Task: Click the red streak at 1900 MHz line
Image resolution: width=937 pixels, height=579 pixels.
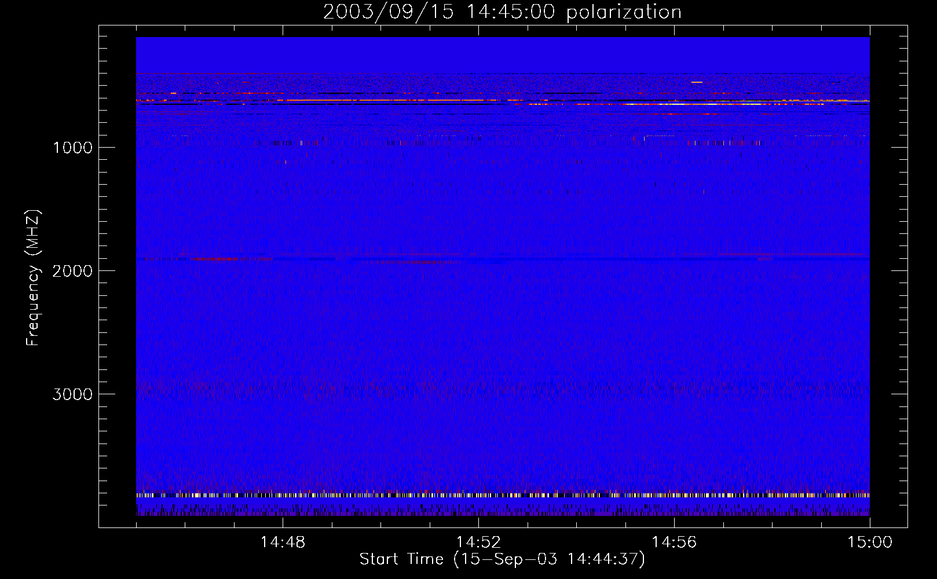Action: [x=232, y=259]
